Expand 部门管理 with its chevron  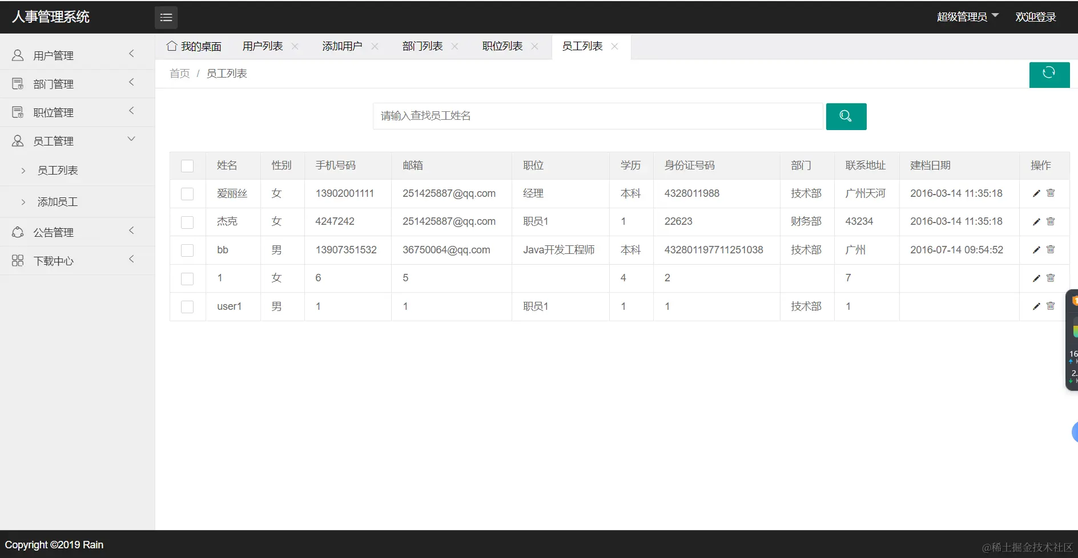point(131,82)
